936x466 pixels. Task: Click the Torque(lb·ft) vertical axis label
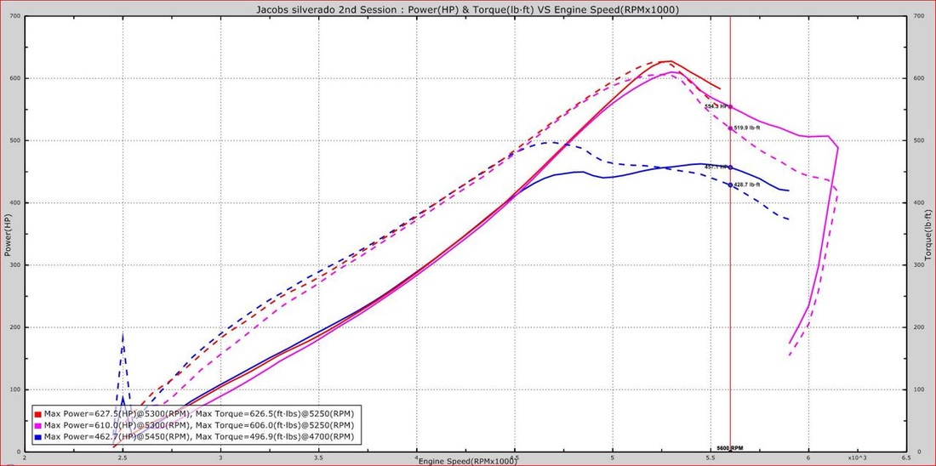click(x=929, y=236)
